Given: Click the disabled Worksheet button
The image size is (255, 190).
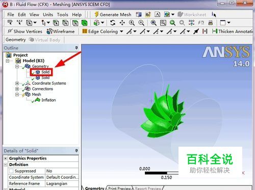Looking at the screenshot, I should click(192, 15).
